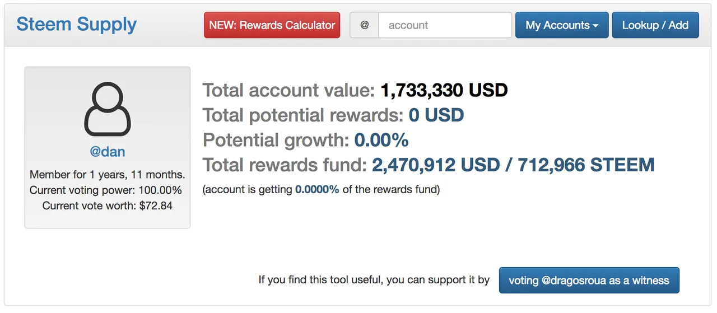
Task: Click the Current voting power 100.00% line
Action: (106, 190)
